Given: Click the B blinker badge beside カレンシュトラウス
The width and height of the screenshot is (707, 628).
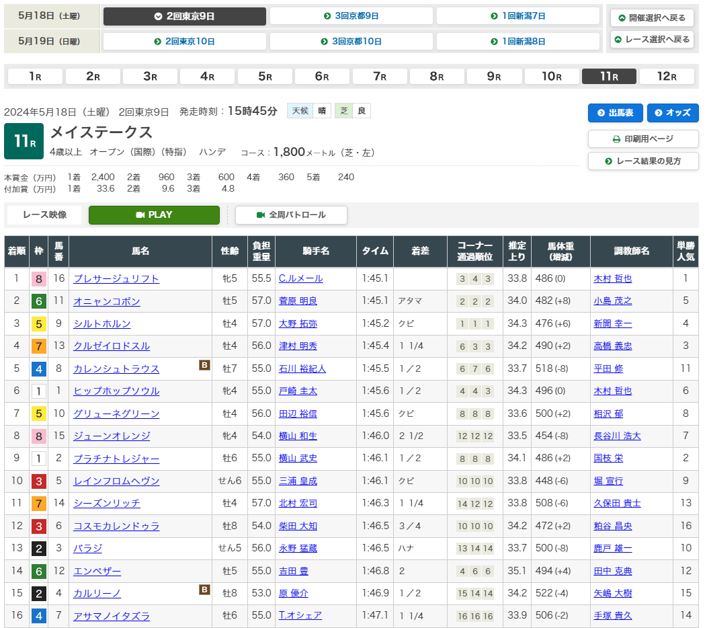Looking at the screenshot, I should click(204, 366).
